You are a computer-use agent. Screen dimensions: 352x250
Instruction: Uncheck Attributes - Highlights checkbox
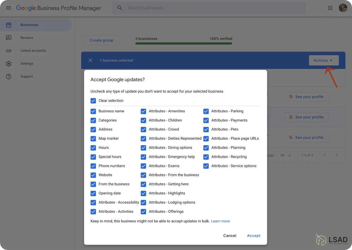pos(143,194)
